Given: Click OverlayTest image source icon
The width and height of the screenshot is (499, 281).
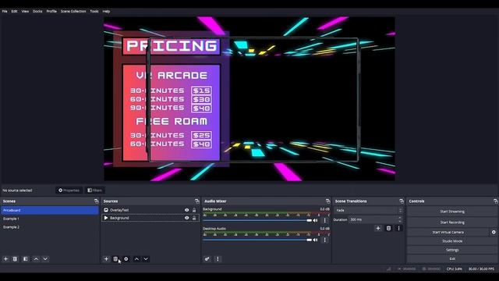Looking at the screenshot, I should pyautogui.click(x=106, y=210).
